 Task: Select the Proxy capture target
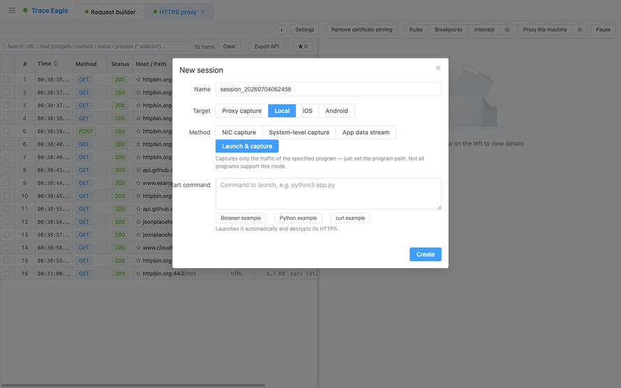pyautogui.click(x=241, y=111)
